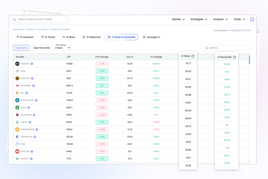Click the badge icon next to TORNTPOWER

37,129
